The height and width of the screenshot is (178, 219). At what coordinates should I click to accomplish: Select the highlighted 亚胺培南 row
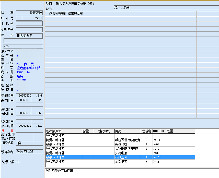tap(127, 157)
